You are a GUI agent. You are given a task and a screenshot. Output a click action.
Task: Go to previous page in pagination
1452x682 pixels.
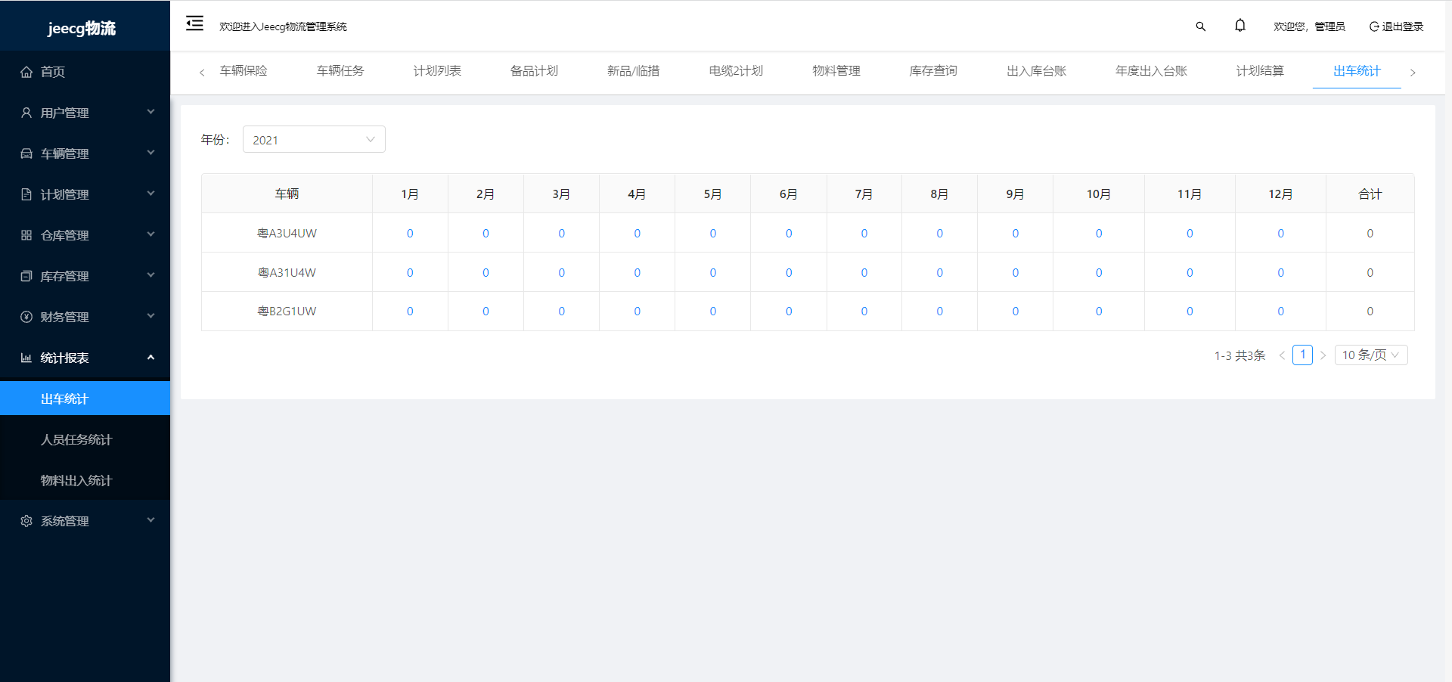(1282, 355)
